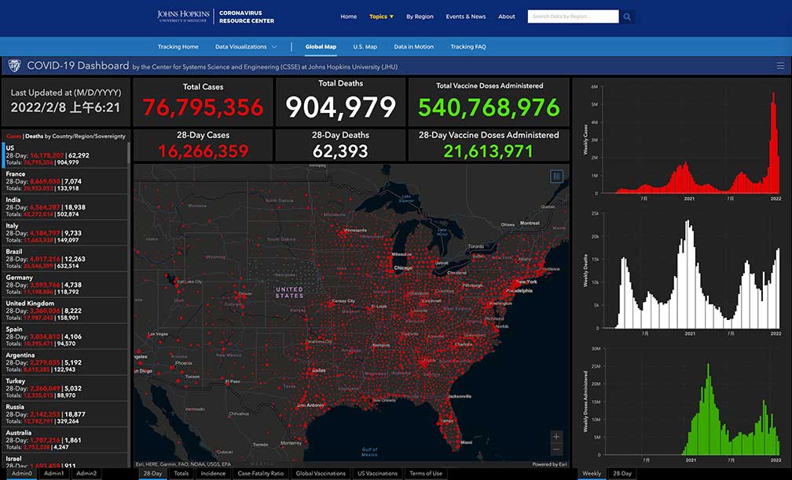Zoom in on the map

(556, 436)
